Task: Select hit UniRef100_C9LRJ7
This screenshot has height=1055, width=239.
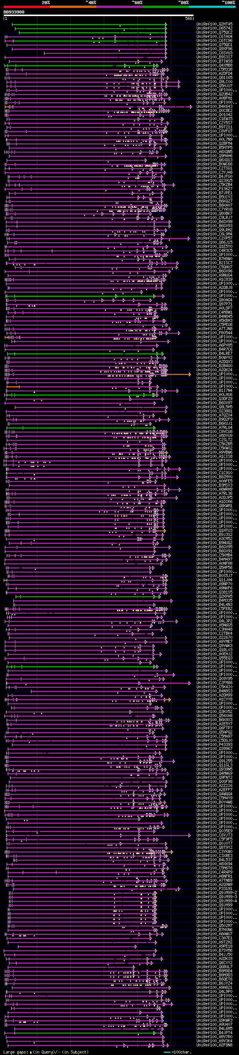Action: (214, 217)
